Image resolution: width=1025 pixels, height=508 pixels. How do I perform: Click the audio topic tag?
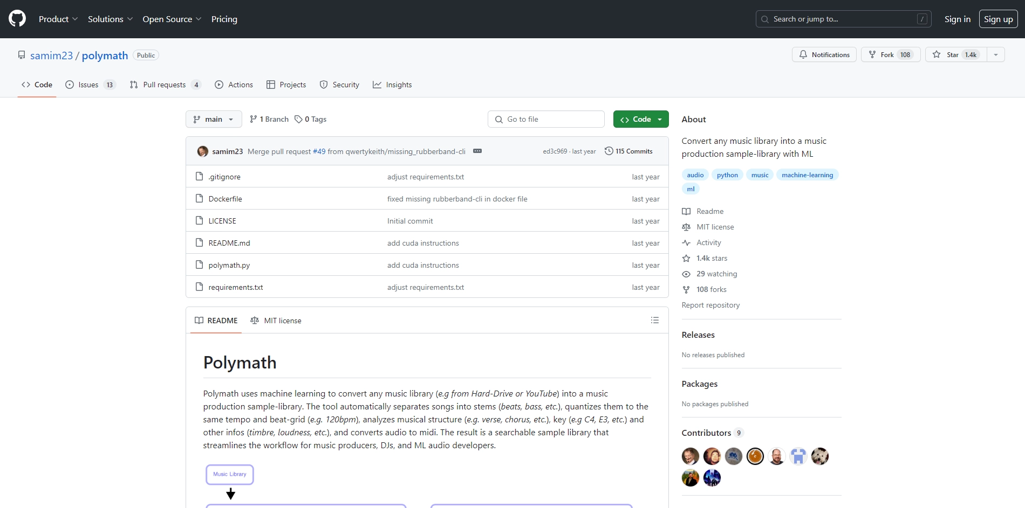click(x=695, y=175)
